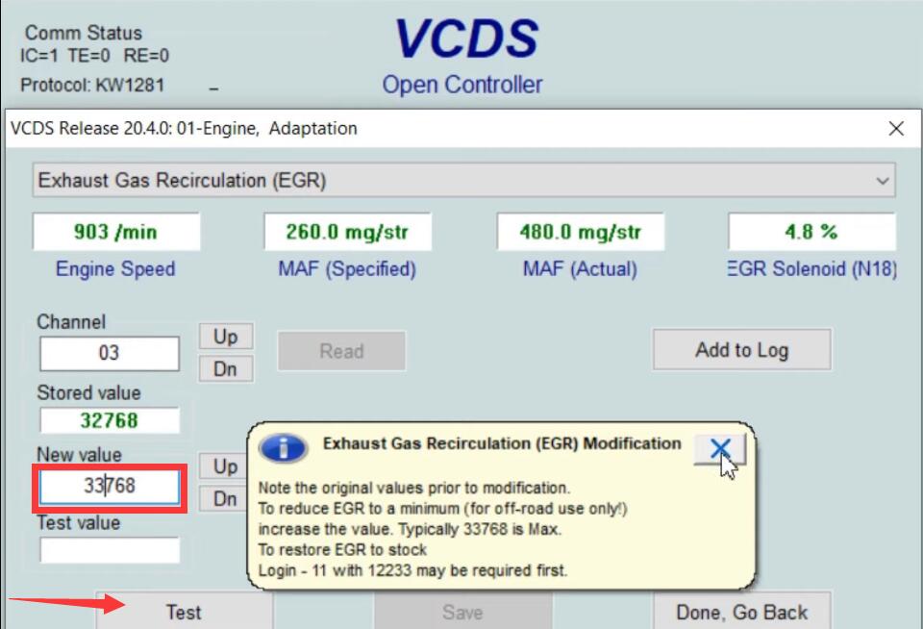Click the 'Login - 11 with 12233' line

click(x=412, y=570)
